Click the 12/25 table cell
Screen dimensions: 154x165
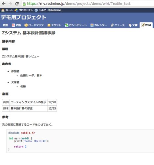point(52,109)
